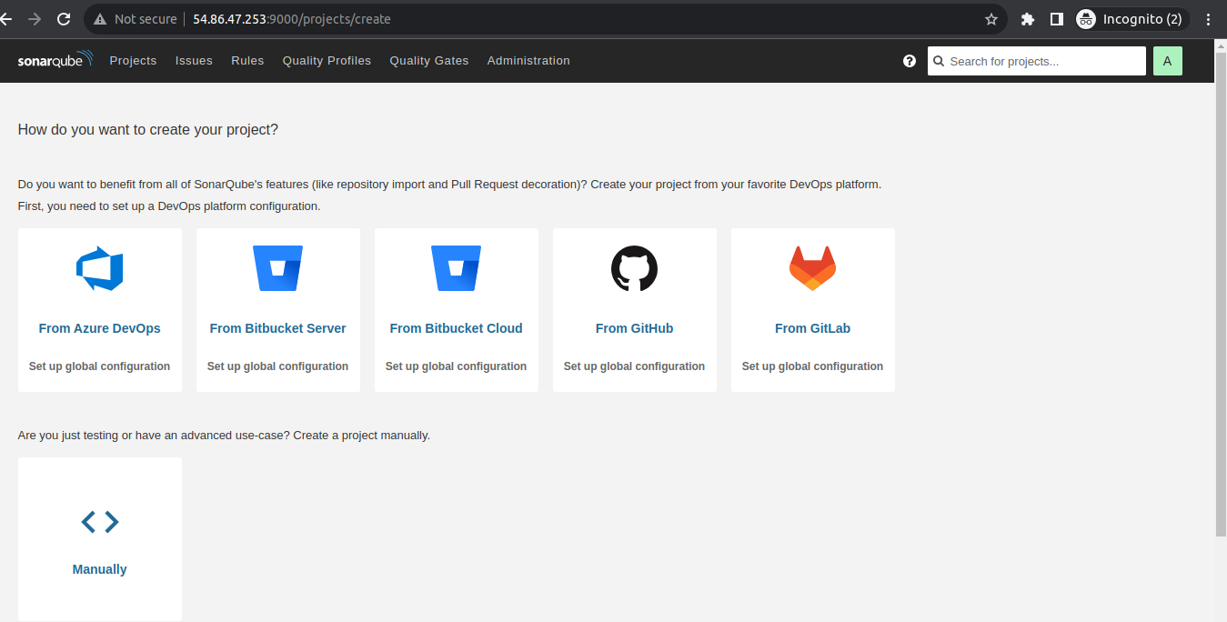Click text 'First, you need to set up a DevOps platform configuration.'
This screenshot has height=622, width=1227.
coord(169,206)
